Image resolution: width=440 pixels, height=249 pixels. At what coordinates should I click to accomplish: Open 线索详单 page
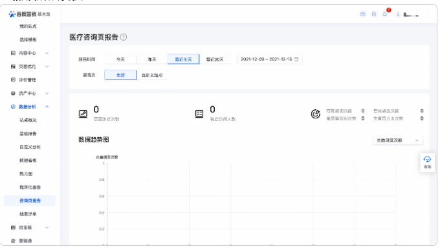coord(28,214)
